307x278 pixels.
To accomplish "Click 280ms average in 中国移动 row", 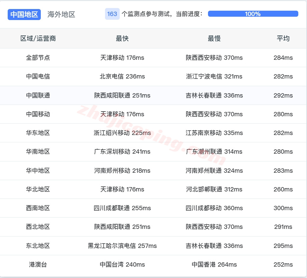I will click(283, 114).
